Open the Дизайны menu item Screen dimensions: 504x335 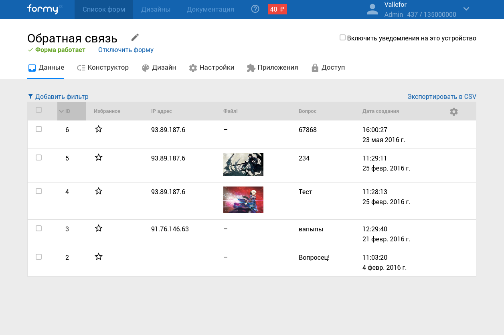[x=156, y=9]
